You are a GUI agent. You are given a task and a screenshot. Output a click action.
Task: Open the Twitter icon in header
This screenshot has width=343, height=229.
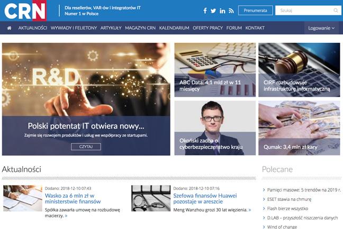pyautogui.click(x=213, y=11)
